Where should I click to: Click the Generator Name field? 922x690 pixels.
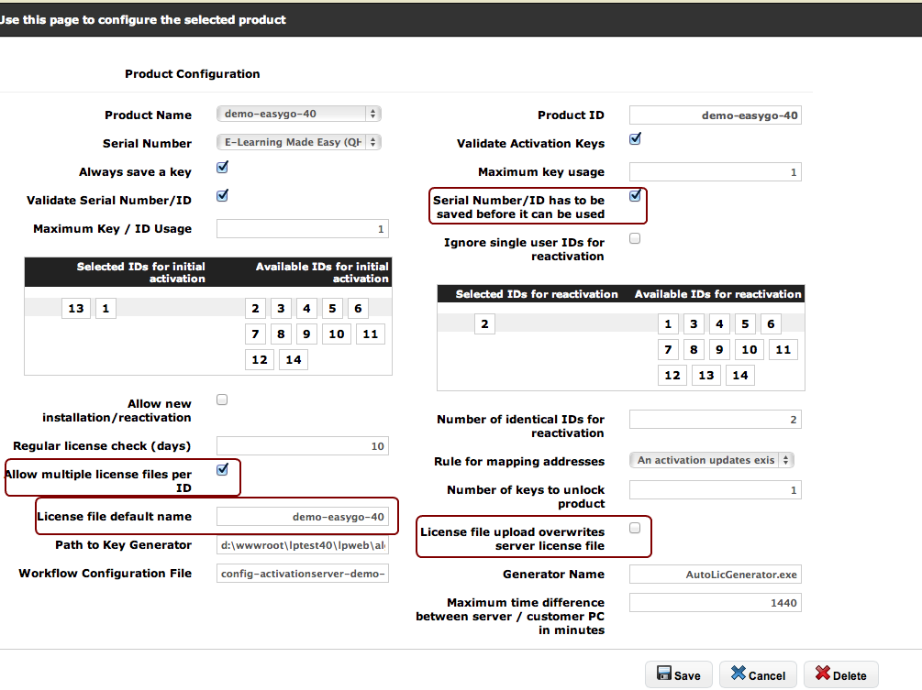coord(715,575)
